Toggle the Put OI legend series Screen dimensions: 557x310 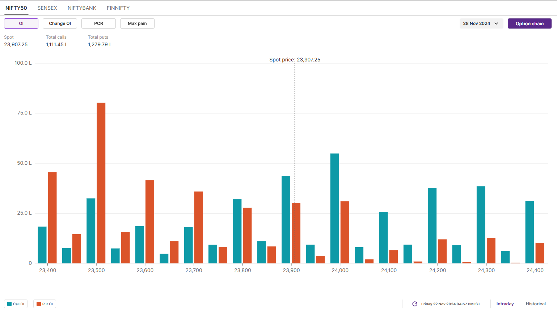[45, 304]
